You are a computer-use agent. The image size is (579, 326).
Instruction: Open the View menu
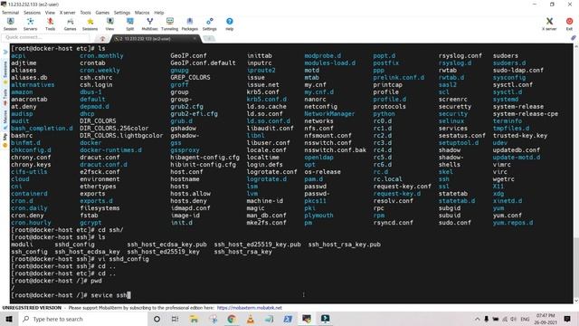tap(50, 13)
